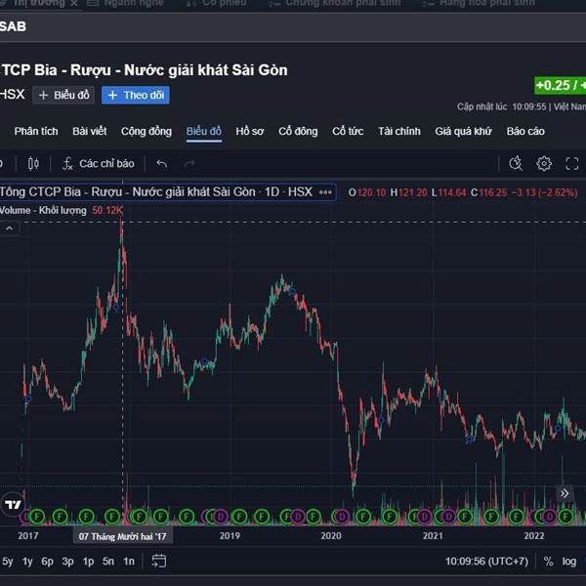The image size is (586, 586).
Task: Open the indicators menu (Các chỉ báo)
Action: point(99,164)
